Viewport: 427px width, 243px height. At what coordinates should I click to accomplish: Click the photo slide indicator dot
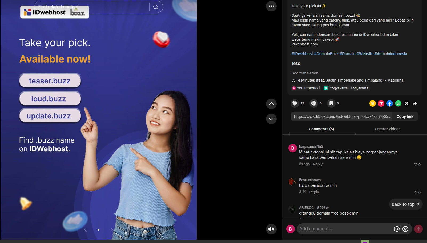99,230
